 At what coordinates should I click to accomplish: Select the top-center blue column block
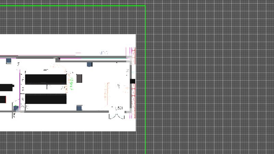[89, 64]
